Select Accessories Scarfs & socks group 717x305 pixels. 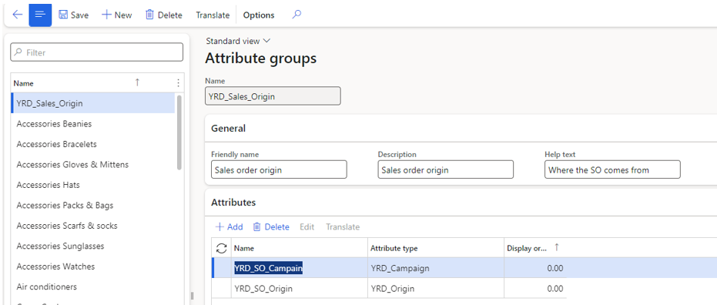coord(93,226)
